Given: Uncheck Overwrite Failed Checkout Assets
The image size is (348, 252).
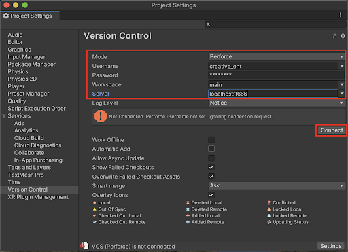Looking at the screenshot, I should [x=211, y=177].
